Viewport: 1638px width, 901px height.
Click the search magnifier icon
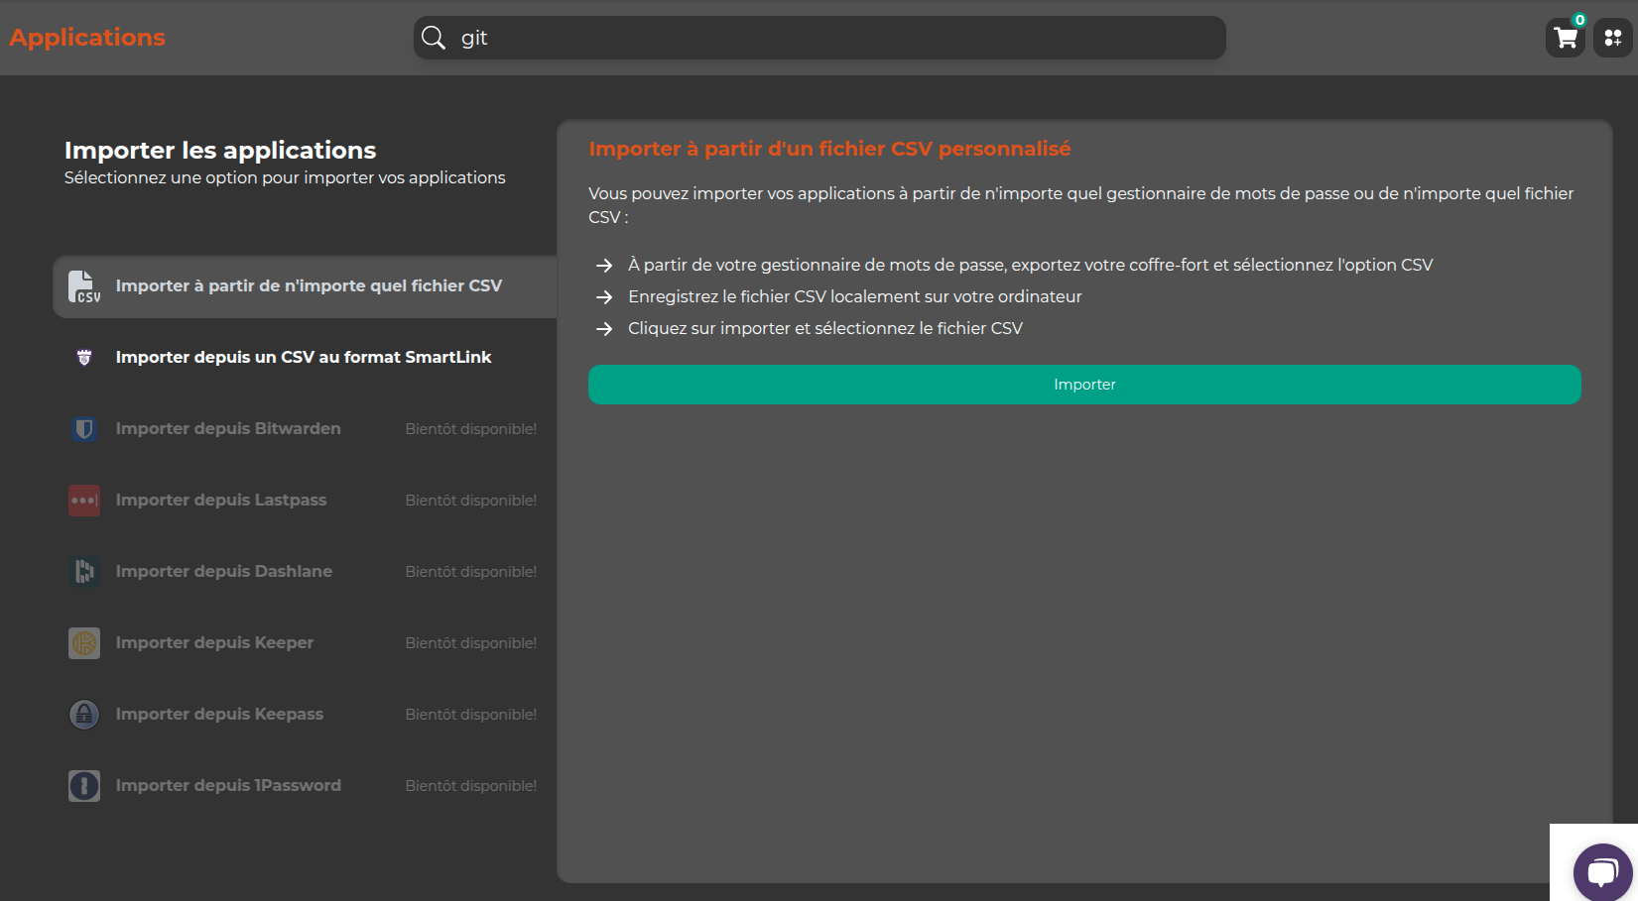434,38
